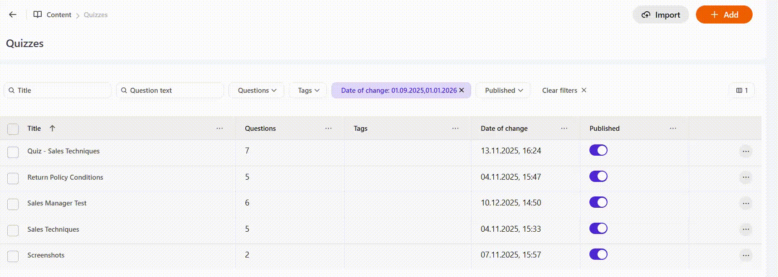Unpublish the Quiz - Sales Techniques quiz
Screen dimensions: 778x277
point(598,150)
